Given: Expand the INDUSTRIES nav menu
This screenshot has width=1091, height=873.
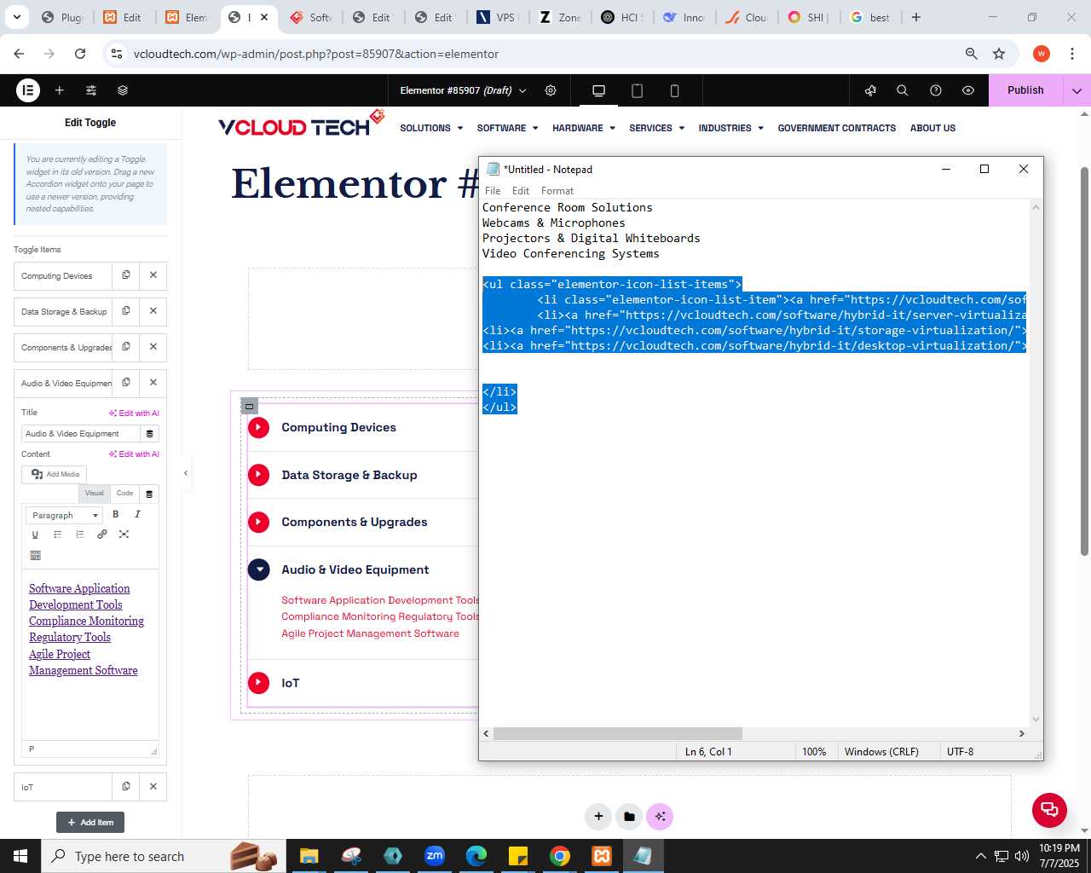Looking at the screenshot, I should tap(730, 128).
